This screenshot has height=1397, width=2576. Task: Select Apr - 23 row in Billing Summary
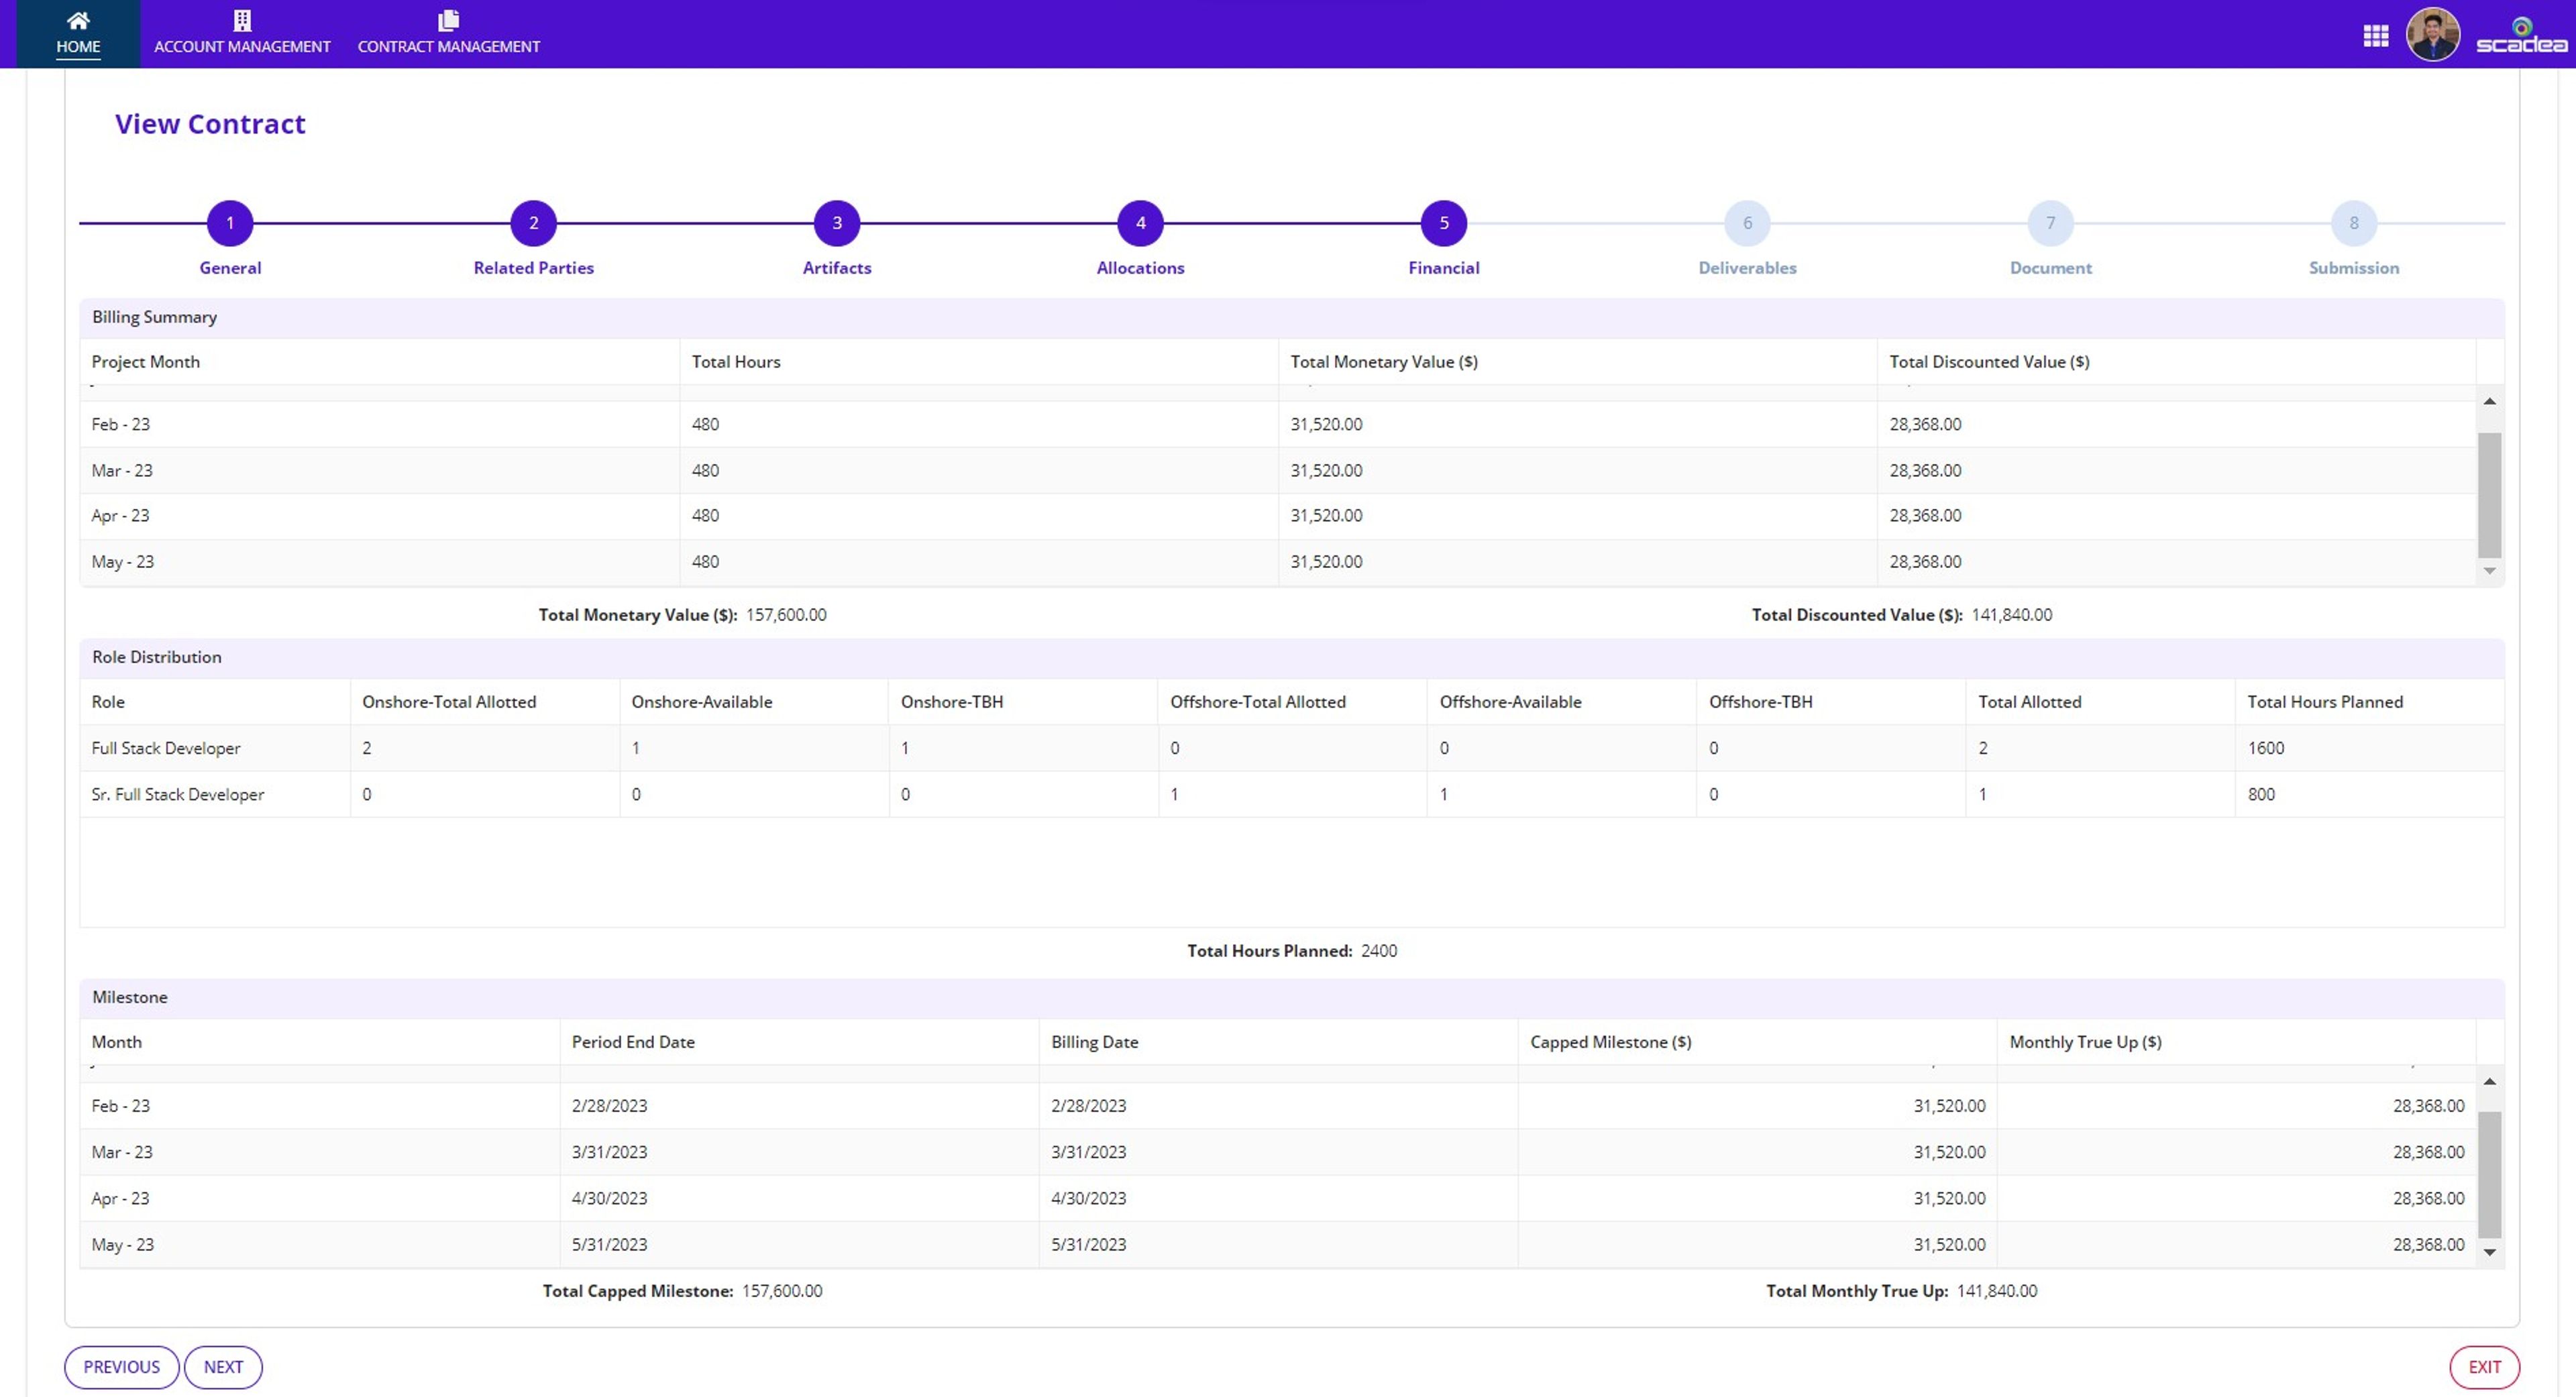(1278, 516)
